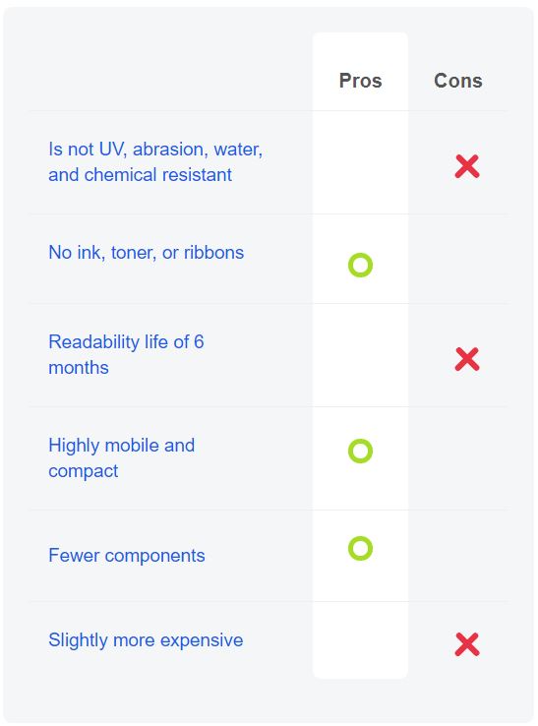The height and width of the screenshot is (726, 538).
Task: Select the Pros column header
Action: tap(360, 81)
